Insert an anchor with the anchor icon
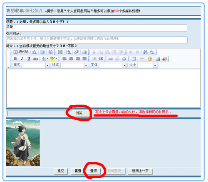The width and height of the screenshot is (208, 182). coord(124,59)
